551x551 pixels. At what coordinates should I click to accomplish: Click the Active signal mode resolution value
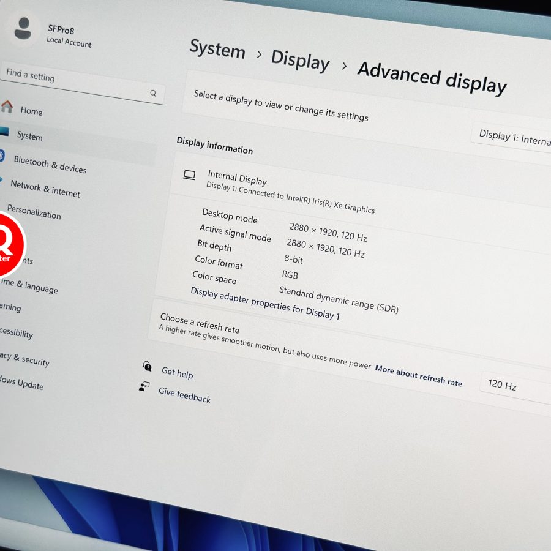326,248
